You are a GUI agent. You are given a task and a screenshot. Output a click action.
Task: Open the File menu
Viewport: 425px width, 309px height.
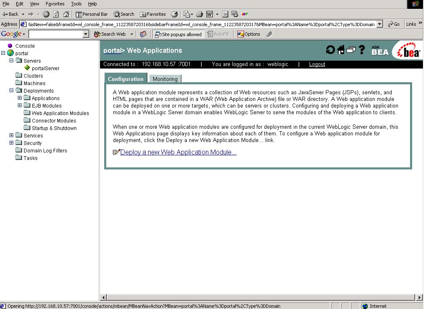[6, 4]
